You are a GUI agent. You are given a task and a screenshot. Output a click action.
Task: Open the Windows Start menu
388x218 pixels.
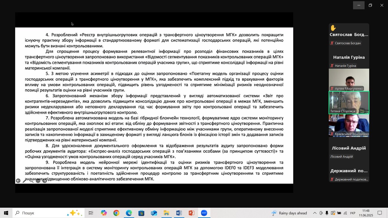6,213
